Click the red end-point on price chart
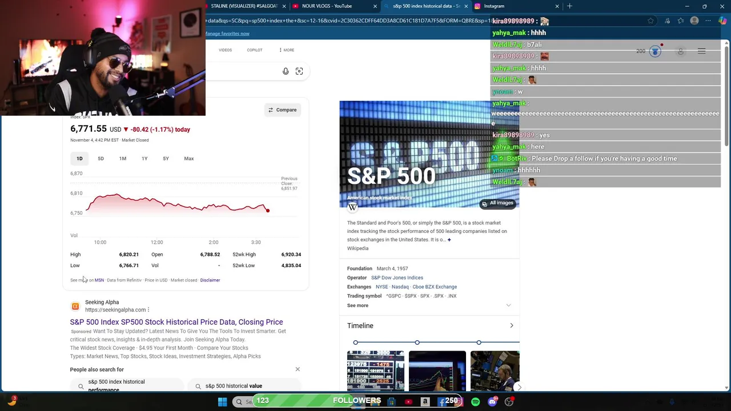This screenshot has height=411, width=731. pyautogui.click(x=267, y=211)
